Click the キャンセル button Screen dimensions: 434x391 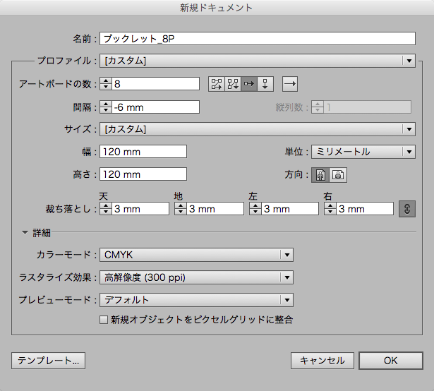[323, 361]
